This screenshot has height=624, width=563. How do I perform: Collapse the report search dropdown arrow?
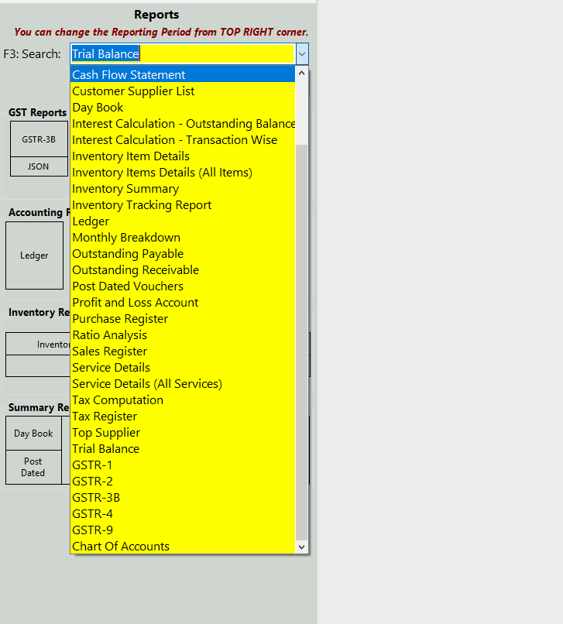[302, 53]
